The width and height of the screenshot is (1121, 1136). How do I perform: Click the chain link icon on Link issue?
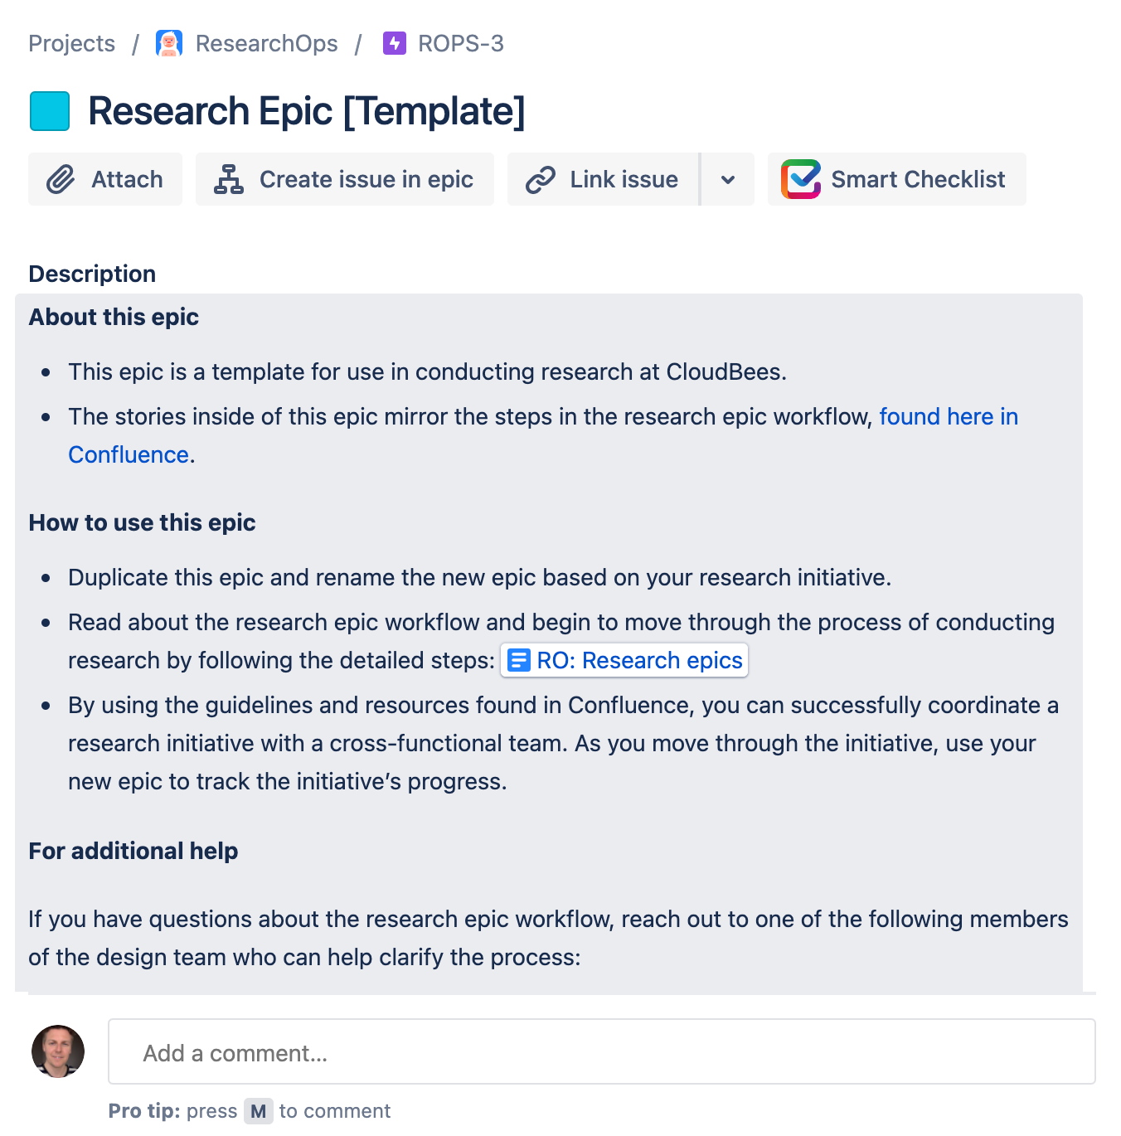541,179
